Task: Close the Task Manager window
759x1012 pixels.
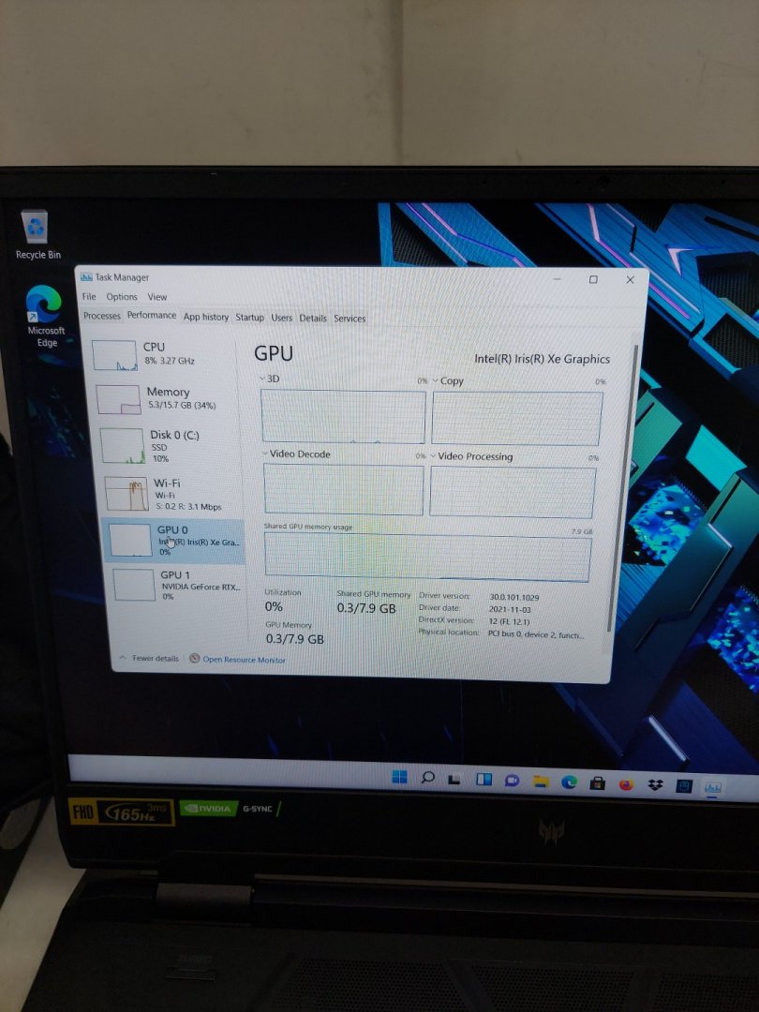Action: pyautogui.click(x=630, y=280)
